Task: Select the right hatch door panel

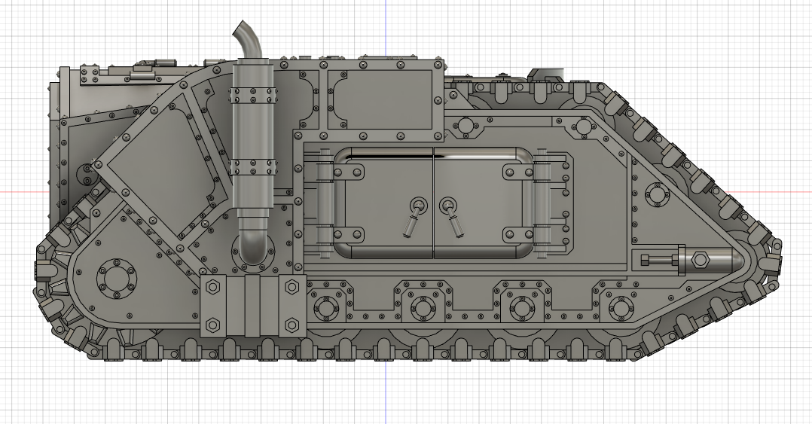Action: pyautogui.click(x=484, y=203)
